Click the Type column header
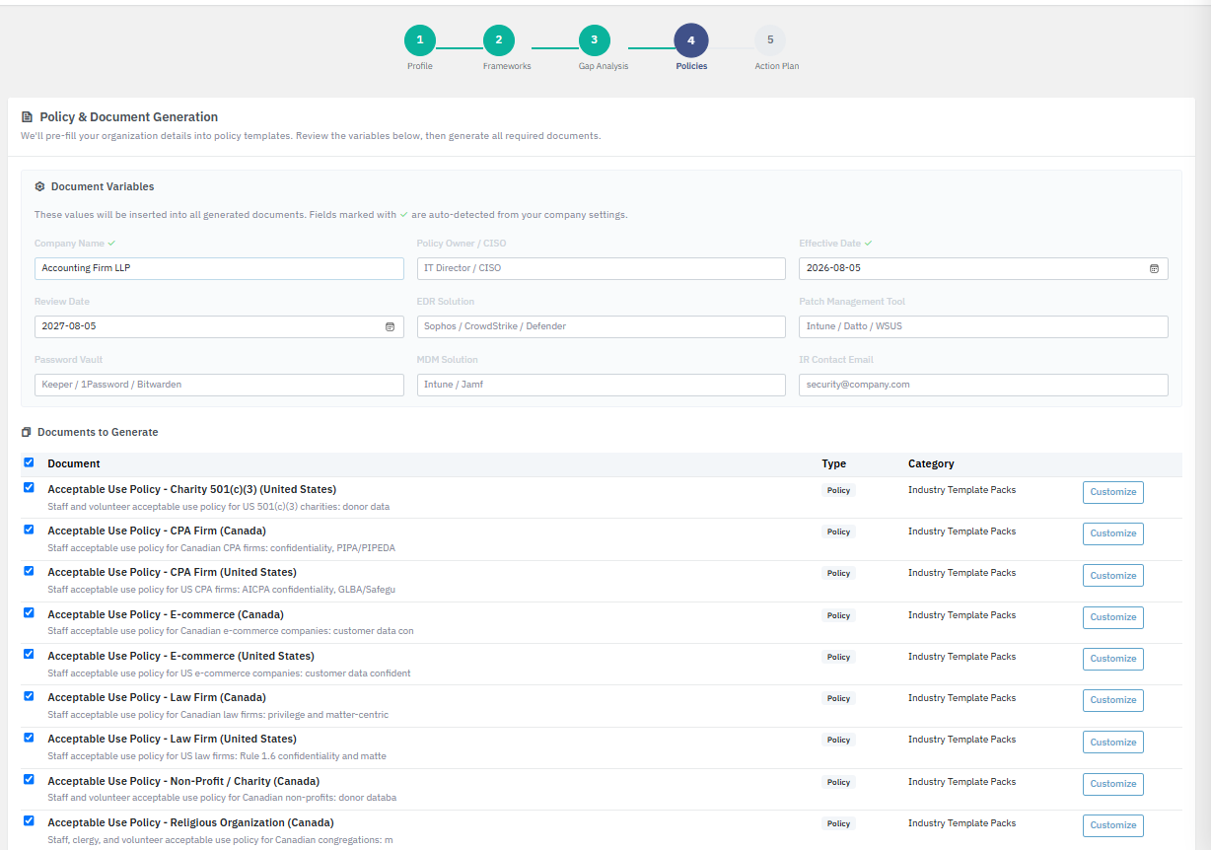Viewport: 1211px width, 850px height. [833, 463]
